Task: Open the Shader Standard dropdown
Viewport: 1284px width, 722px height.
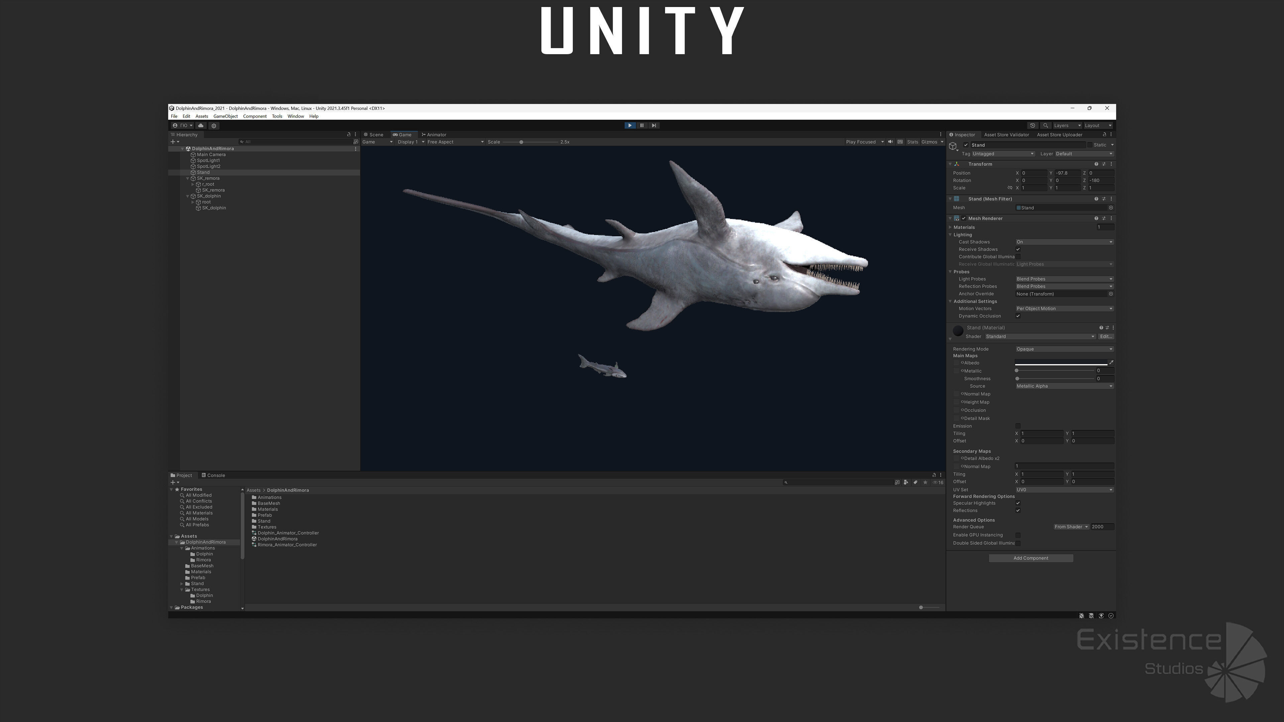Action: coord(1040,337)
